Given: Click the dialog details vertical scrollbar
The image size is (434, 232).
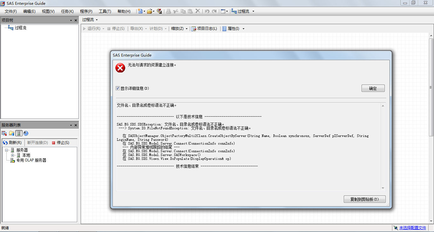Looking at the screenshot, I should coord(383,147).
